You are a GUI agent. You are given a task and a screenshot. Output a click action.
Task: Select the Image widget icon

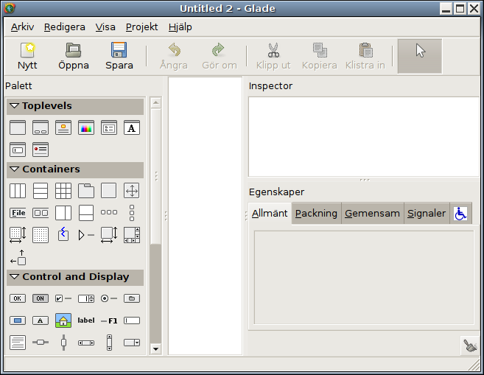[x=63, y=320]
